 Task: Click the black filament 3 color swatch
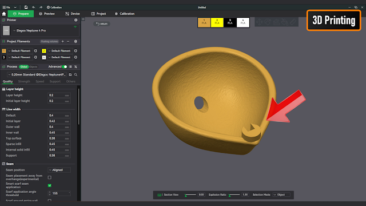4,57
